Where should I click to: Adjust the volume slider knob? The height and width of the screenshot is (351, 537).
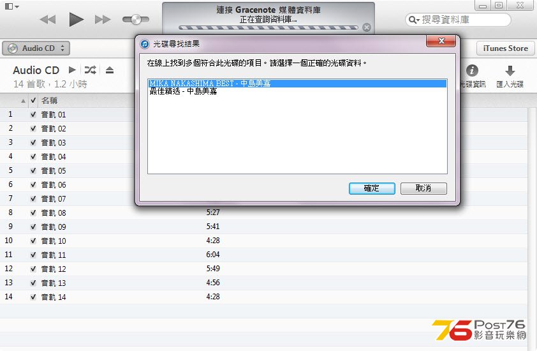click(x=136, y=20)
